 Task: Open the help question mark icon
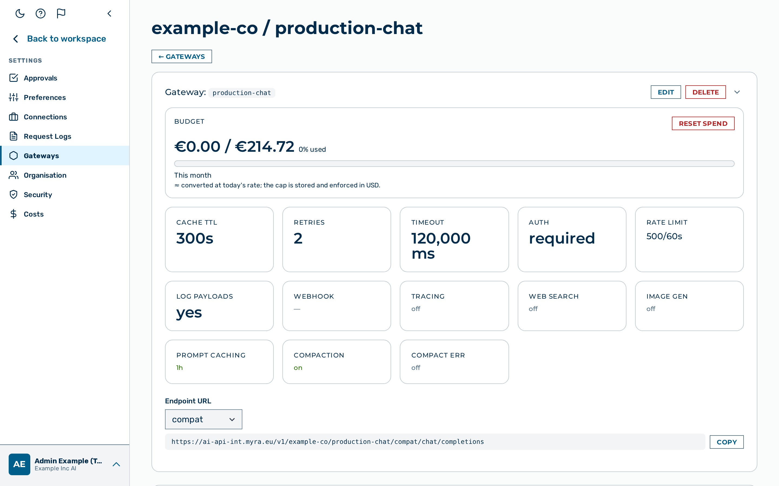41,13
